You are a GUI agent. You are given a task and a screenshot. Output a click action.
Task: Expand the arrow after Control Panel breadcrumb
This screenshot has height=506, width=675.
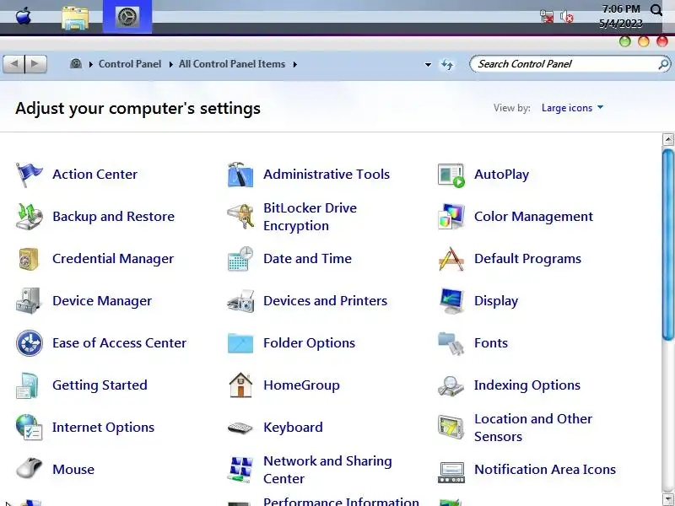pos(171,65)
